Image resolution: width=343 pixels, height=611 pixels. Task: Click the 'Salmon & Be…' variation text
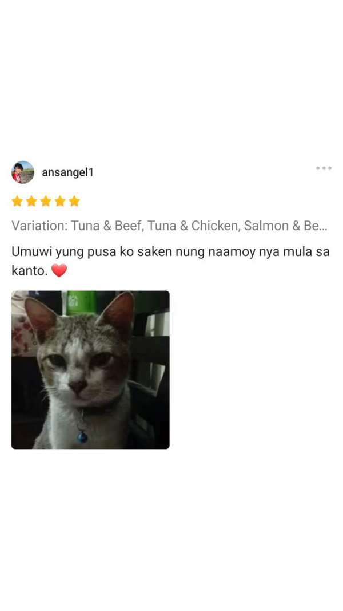click(286, 226)
